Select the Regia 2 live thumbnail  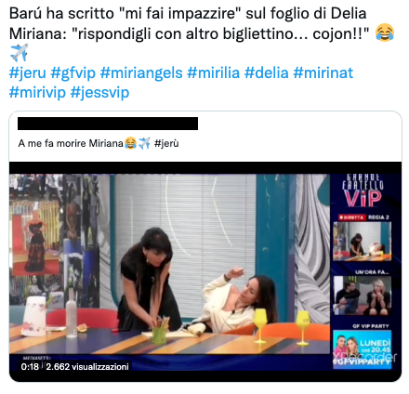pos(363,242)
